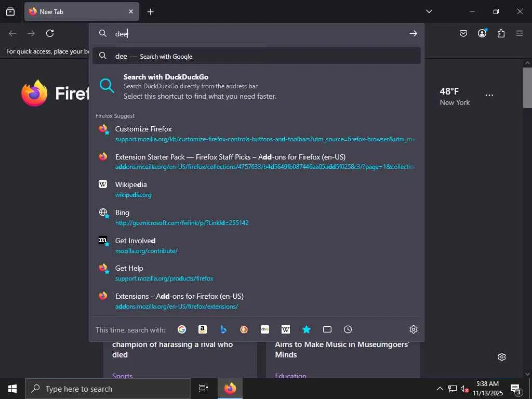Open the Wikipedia suggestion
The image size is (532, 399).
click(x=257, y=189)
